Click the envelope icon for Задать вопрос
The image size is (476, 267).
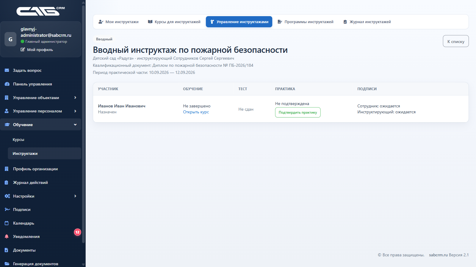click(x=7, y=70)
